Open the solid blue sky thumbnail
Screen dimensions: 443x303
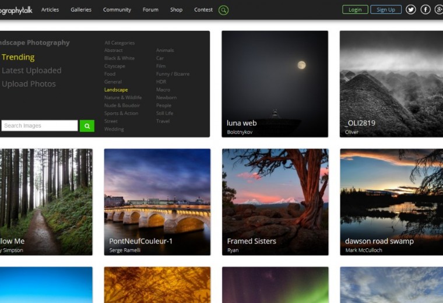(46, 285)
